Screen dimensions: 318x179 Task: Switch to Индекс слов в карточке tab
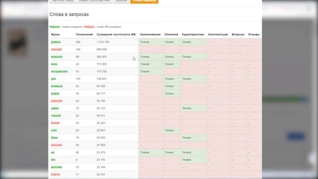(94, 1)
